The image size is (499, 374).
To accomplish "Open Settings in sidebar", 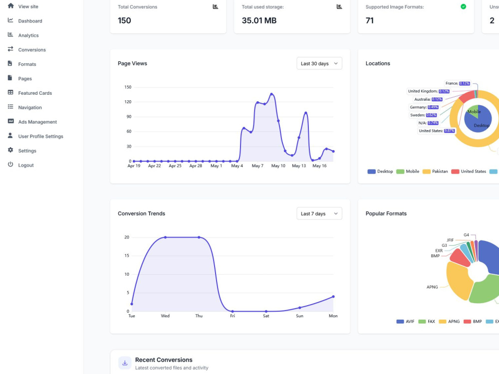I will [27, 151].
